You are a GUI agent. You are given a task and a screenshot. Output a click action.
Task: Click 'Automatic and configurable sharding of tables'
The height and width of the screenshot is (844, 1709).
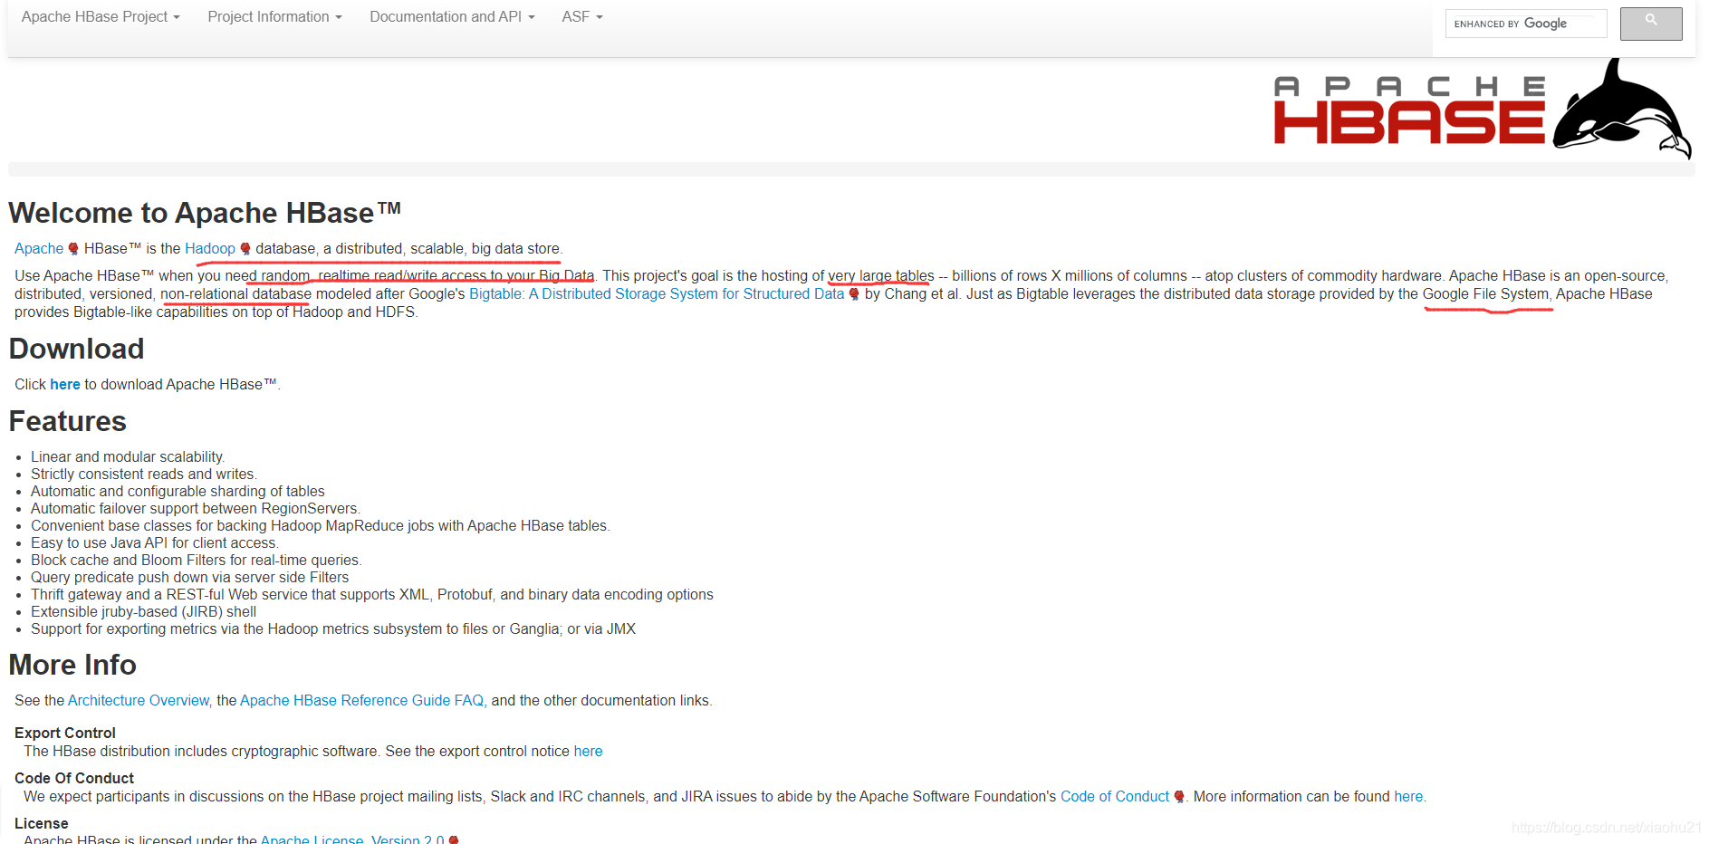click(x=178, y=491)
